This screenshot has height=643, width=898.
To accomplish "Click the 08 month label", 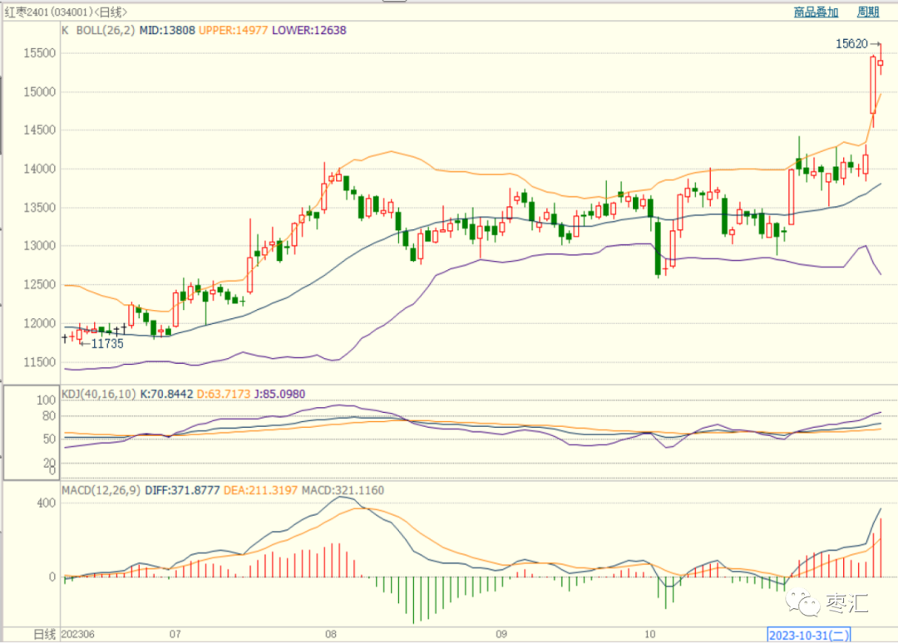I will coord(330,635).
